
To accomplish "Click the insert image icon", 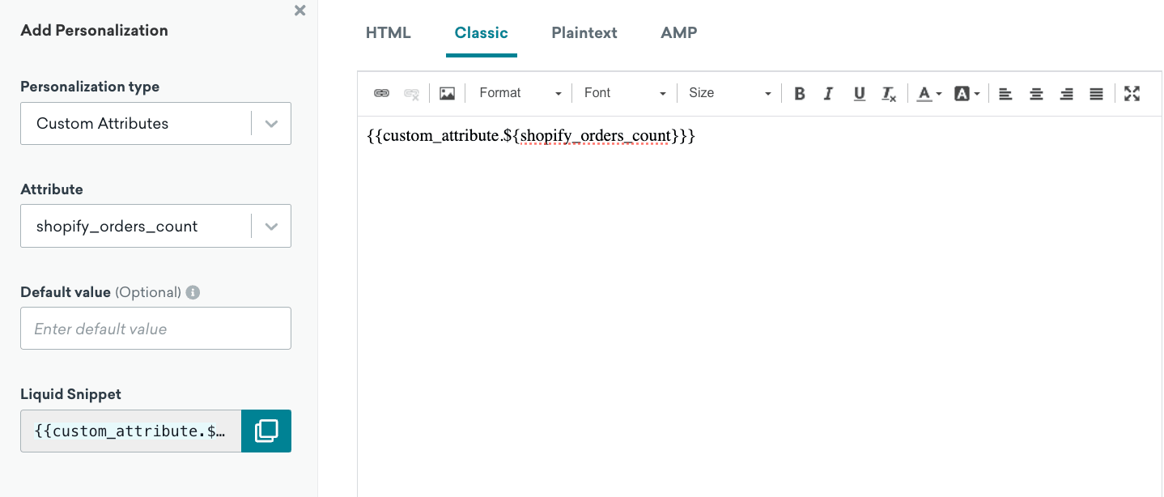I will [x=447, y=93].
